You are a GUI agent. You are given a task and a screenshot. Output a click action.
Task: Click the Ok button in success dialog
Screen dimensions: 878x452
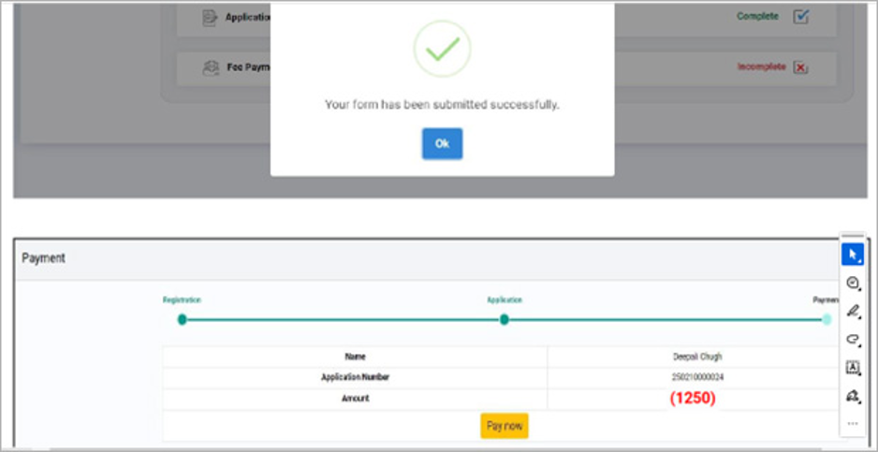tap(442, 143)
